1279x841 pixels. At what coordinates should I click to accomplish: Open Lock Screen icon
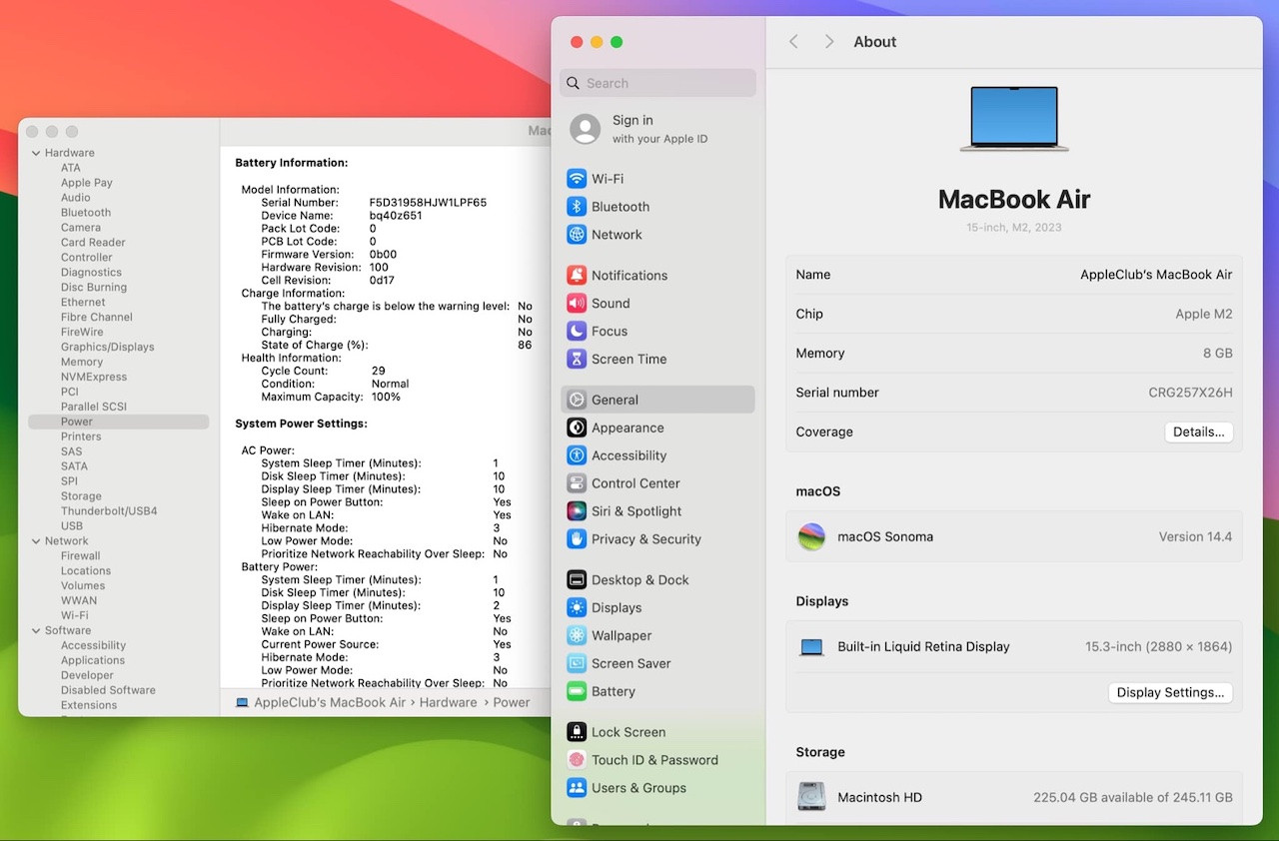coord(577,732)
